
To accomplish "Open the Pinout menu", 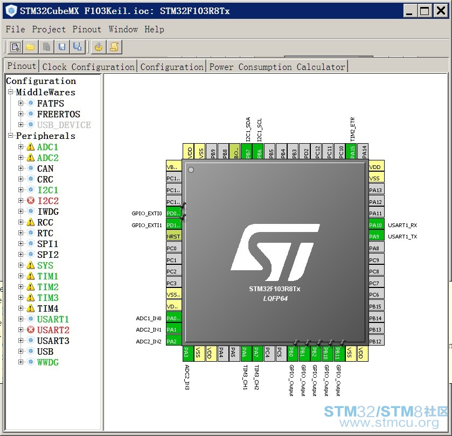I will click(x=87, y=30).
